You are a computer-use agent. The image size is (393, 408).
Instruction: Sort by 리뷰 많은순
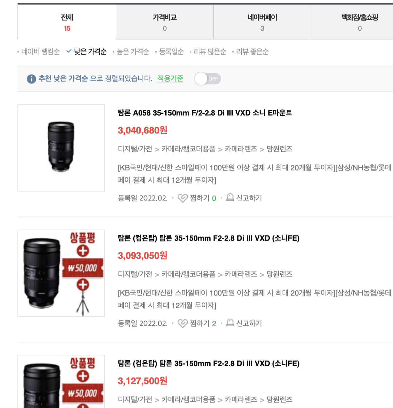click(210, 52)
